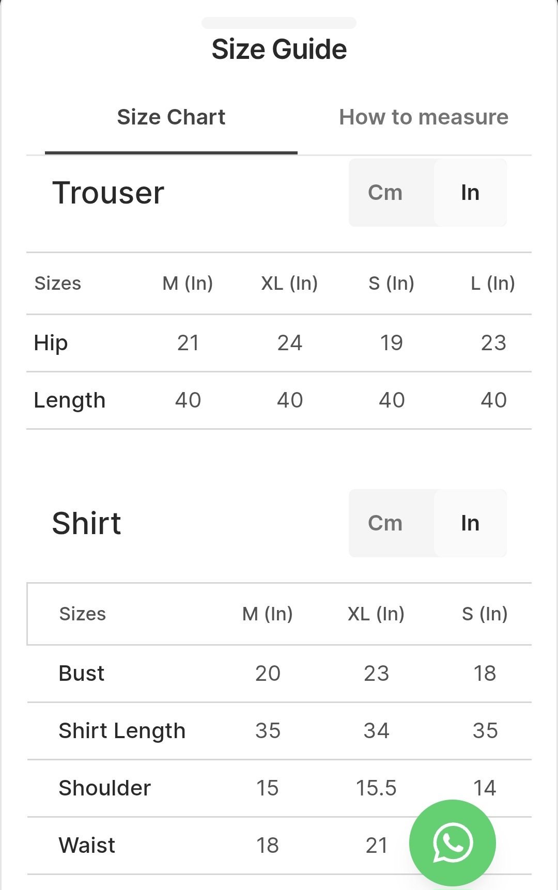Click the Shirt Length row label
Image resolution: width=558 pixels, height=890 pixels.
(x=122, y=731)
